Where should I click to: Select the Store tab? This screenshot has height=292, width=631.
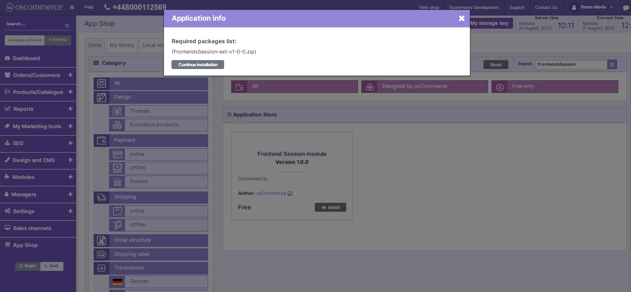click(94, 45)
